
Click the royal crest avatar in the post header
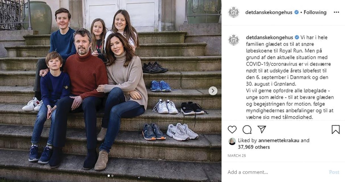(x=234, y=12)
